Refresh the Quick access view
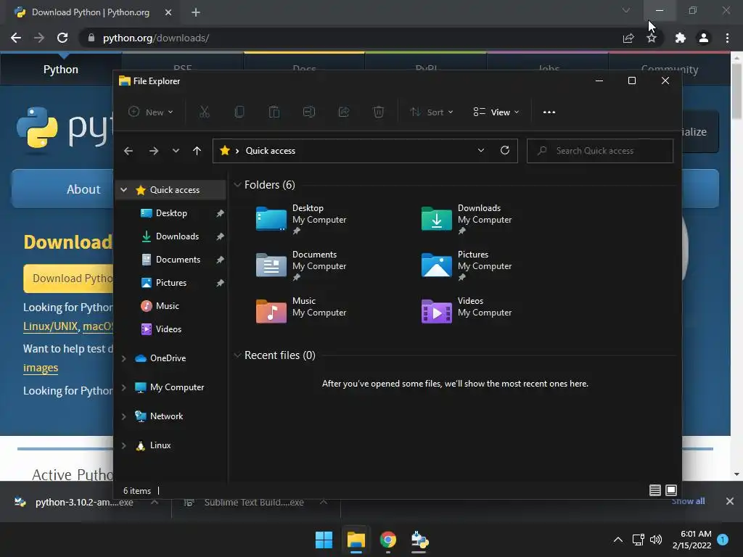 pyautogui.click(x=505, y=150)
